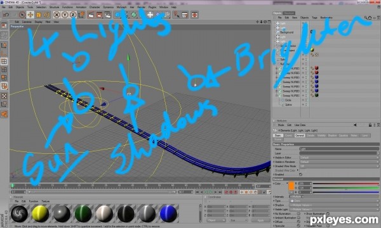381x228 pixels.
Task: Click the top icon in the left tool palette
Action: [x=4, y=25]
